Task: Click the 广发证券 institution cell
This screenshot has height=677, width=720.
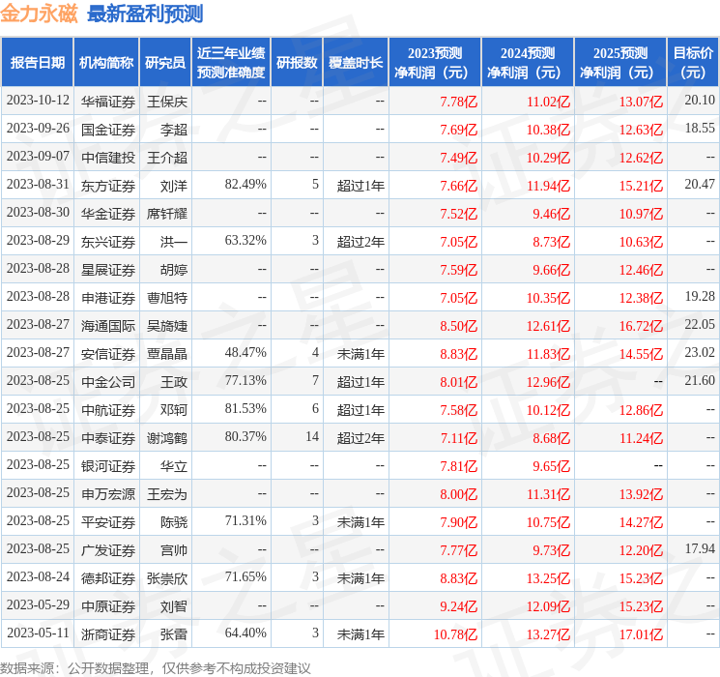Action: tap(108, 550)
